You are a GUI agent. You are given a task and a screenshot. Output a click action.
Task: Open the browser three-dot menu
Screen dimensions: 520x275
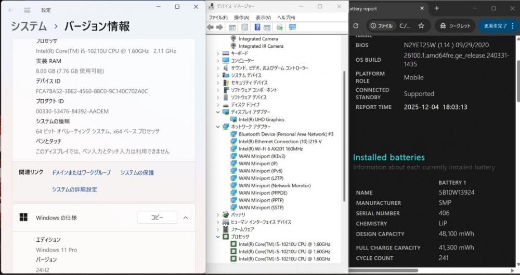pos(513,26)
